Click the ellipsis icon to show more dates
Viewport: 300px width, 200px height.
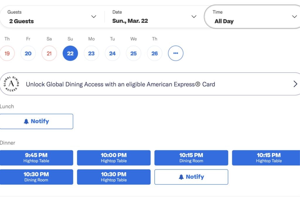(175, 53)
